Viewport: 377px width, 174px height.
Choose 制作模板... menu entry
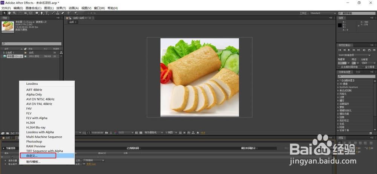click(47, 162)
